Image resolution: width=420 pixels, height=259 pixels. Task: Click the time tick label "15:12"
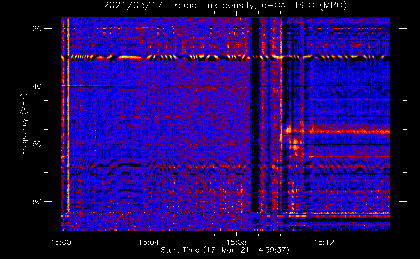324,243
